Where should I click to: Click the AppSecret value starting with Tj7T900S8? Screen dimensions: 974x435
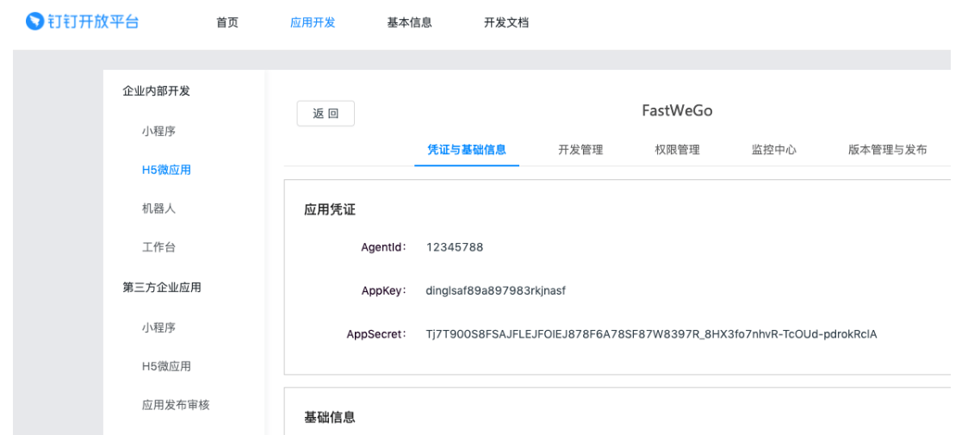pos(651,334)
